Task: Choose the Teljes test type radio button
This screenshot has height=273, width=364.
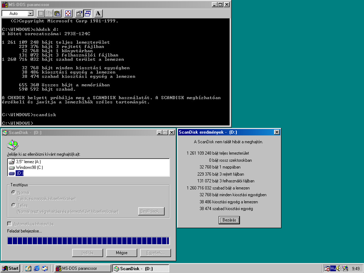Action: (14, 205)
